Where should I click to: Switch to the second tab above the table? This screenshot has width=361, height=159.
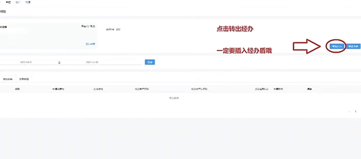[x=24, y=79]
